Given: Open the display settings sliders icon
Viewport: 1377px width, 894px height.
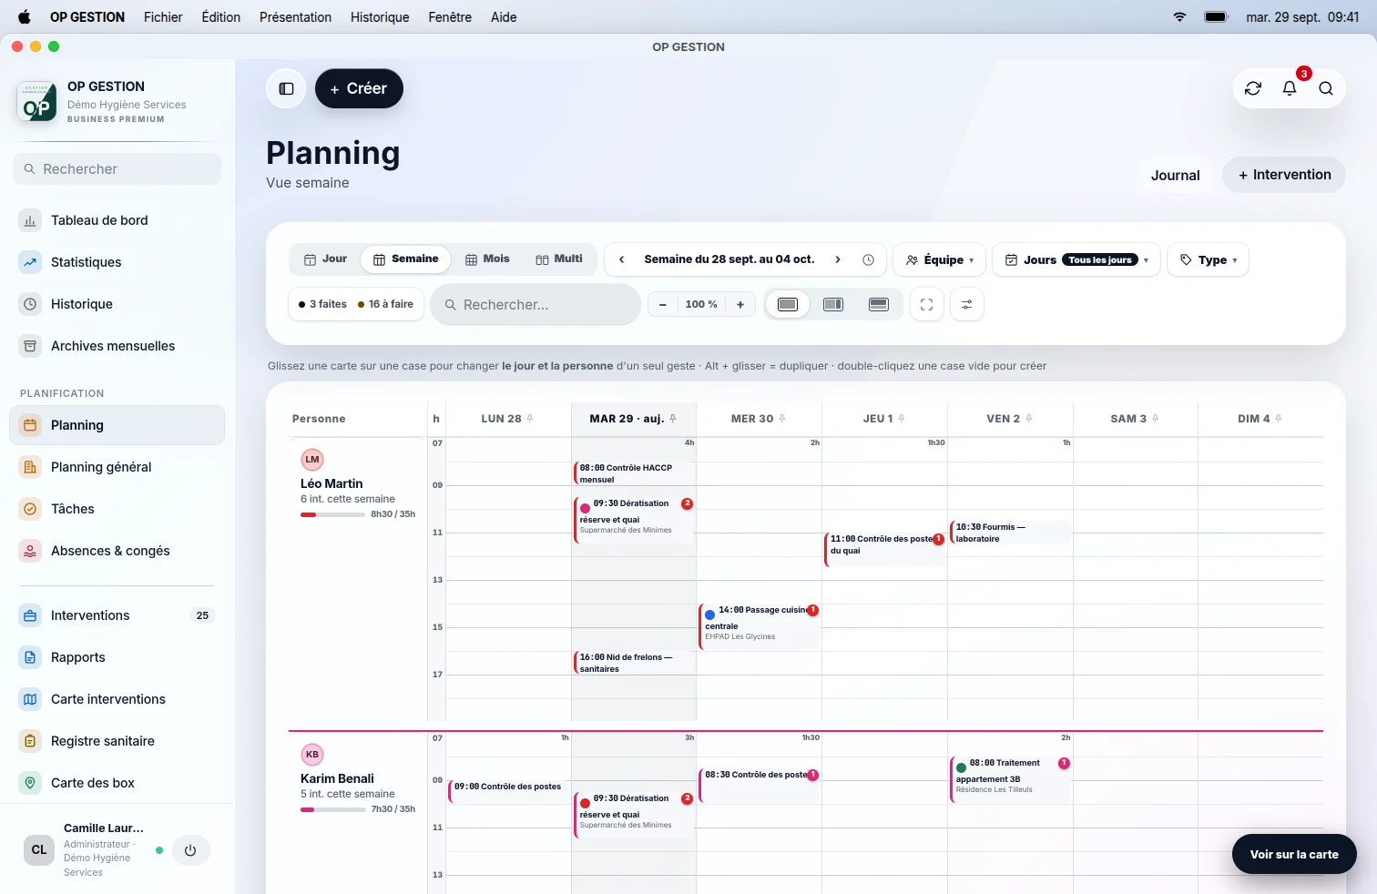Looking at the screenshot, I should (x=967, y=305).
